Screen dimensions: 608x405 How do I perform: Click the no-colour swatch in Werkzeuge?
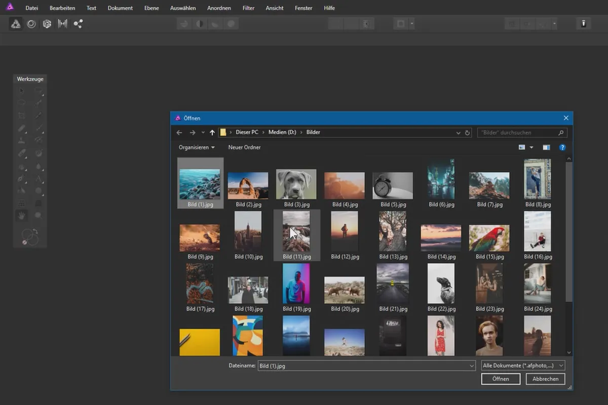(x=24, y=243)
